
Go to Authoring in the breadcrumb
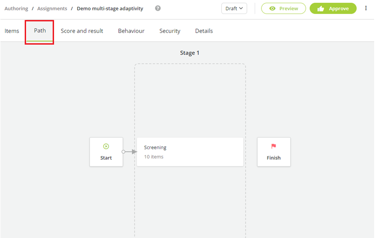tap(16, 9)
